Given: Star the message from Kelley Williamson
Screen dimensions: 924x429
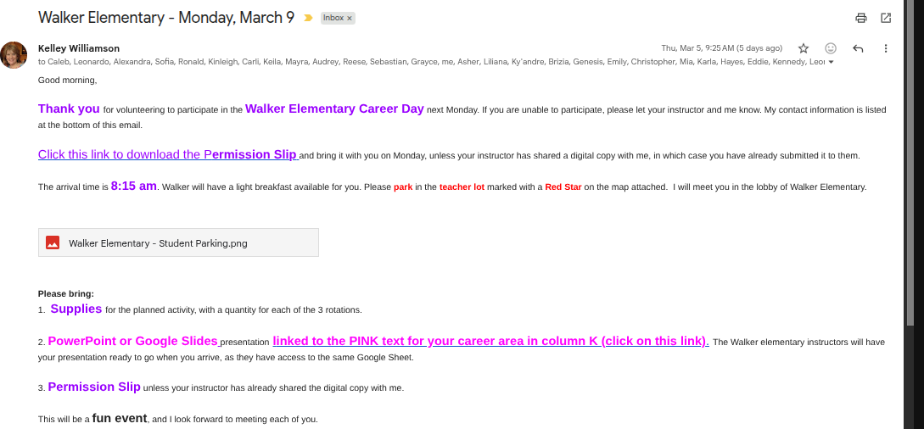Looking at the screenshot, I should point(804,48).
